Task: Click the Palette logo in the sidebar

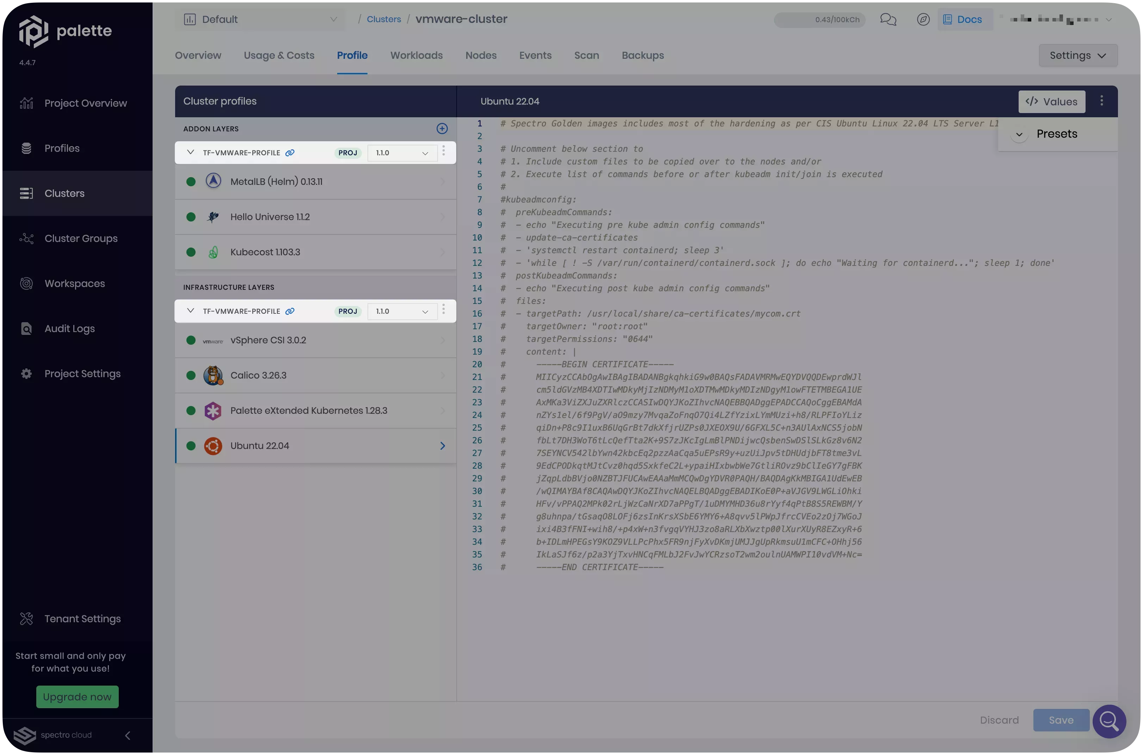Action: click(65, 31)
